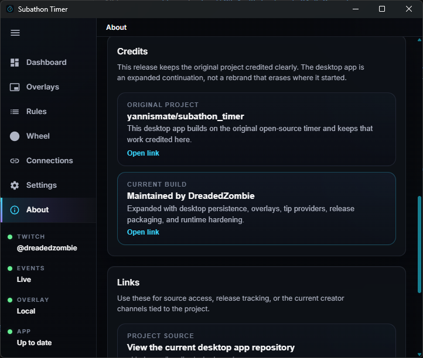Click the Overlay "Local" status text
423x358 pixels.
[26, 311]
